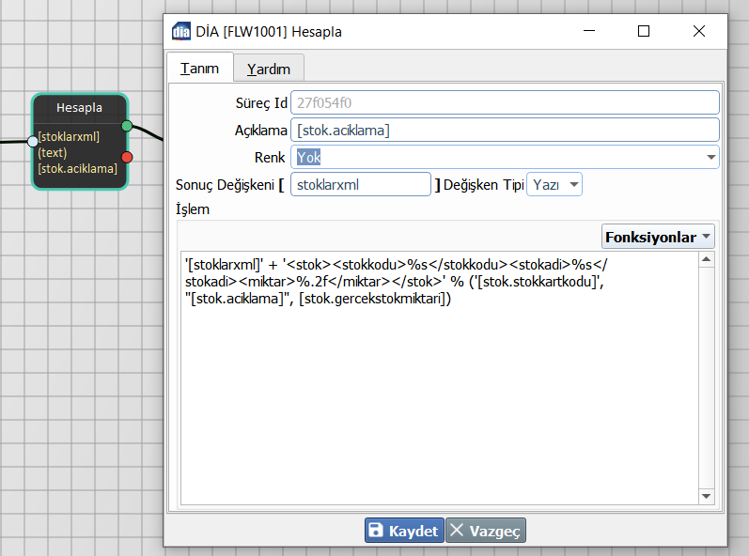Click the (text) label in the node

pos(53,153)
